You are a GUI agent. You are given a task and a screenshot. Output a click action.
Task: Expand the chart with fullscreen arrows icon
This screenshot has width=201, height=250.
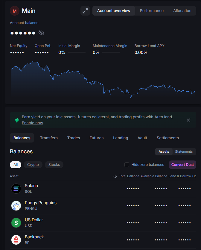(x=85, y=11)
